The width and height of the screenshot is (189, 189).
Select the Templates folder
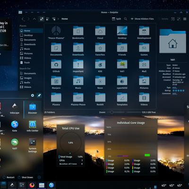pos(122,99)
